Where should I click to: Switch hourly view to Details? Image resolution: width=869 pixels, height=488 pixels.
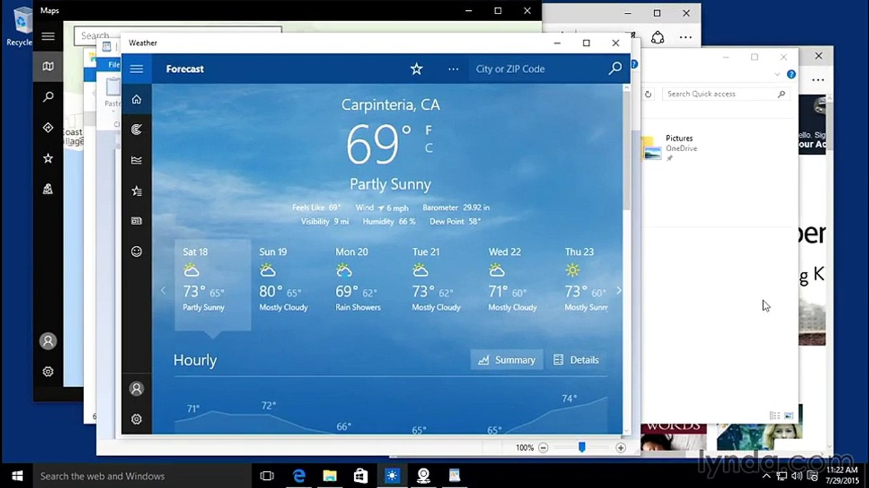576,360
